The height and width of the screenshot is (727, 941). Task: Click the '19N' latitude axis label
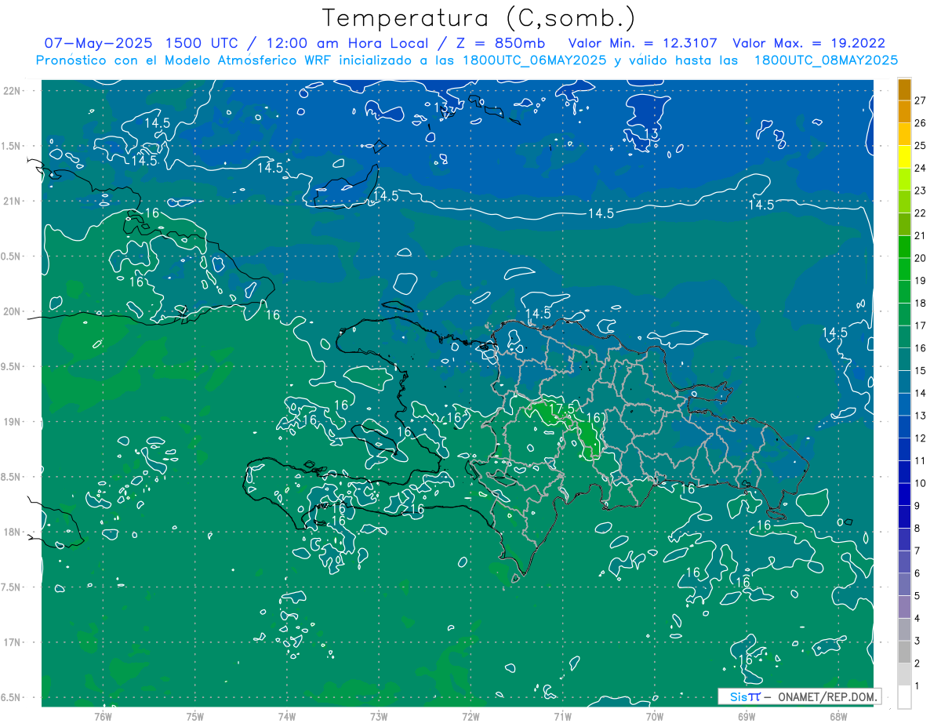(12, 422)
